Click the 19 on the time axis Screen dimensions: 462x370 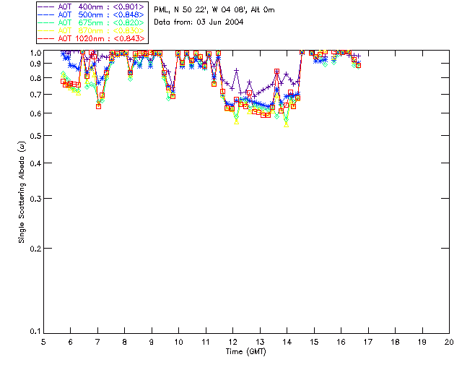click(x=422, y=342)
